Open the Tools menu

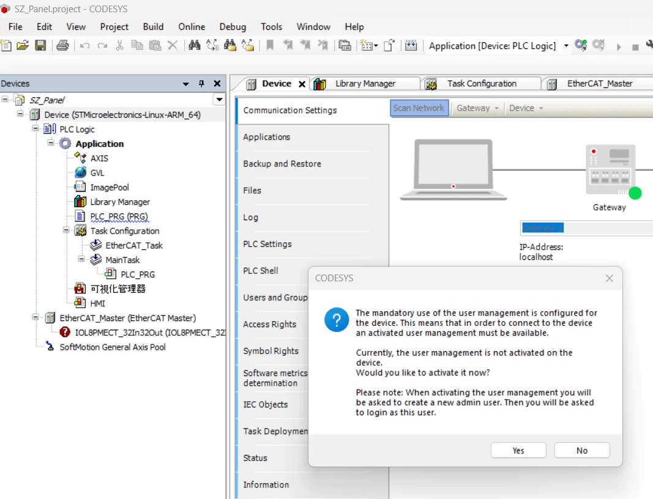point(272,27)
